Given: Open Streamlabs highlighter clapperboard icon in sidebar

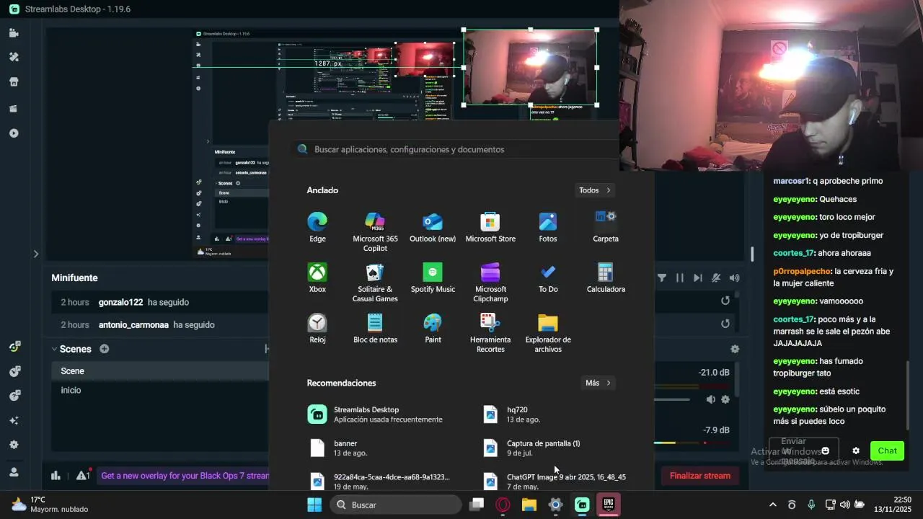Looking at the screenshot, I should point(14,108).
